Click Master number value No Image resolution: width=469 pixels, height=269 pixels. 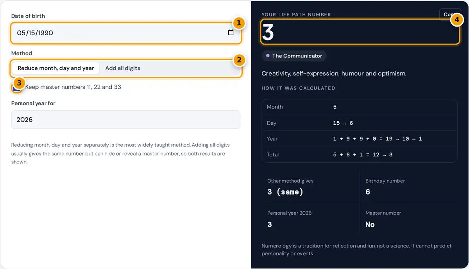370,224
